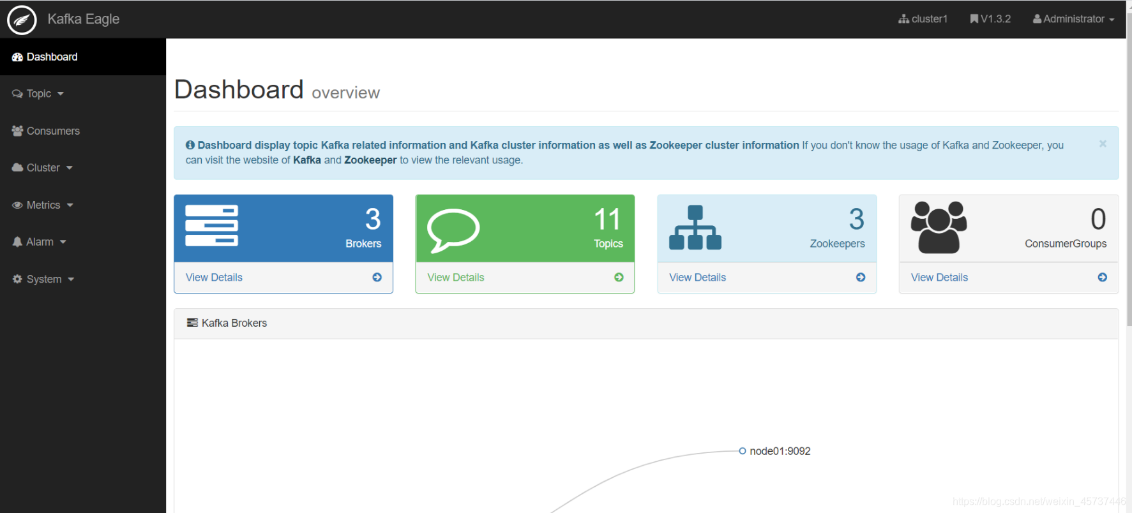Click the Administrator user icon

(1038, 19)
